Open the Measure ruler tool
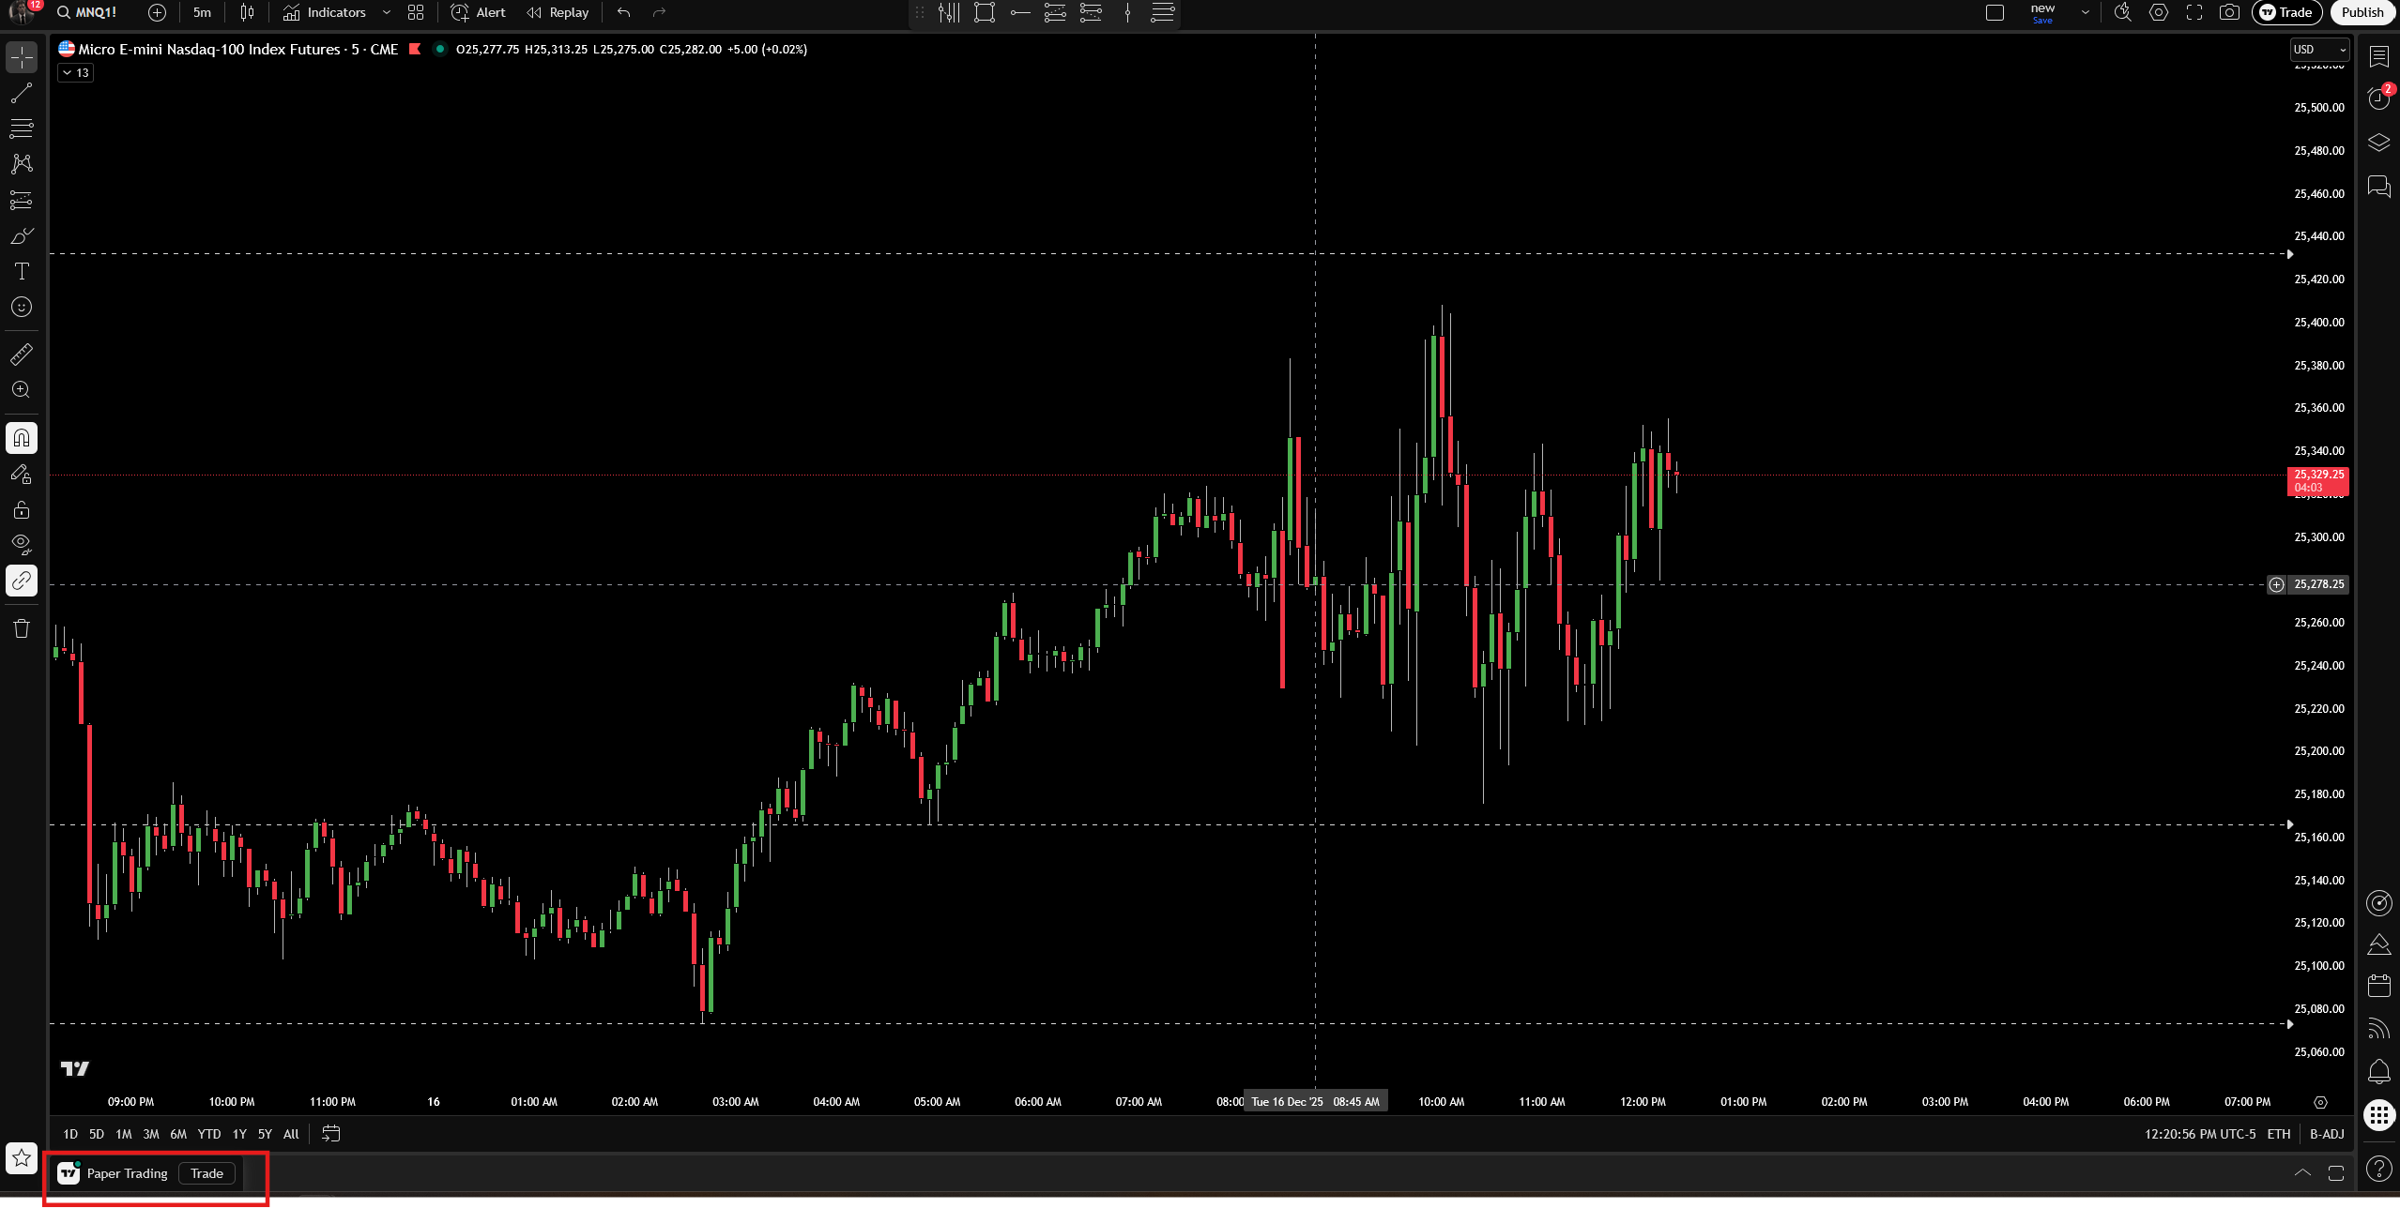Screen dimensions: 2400x1208 (21, 354)
